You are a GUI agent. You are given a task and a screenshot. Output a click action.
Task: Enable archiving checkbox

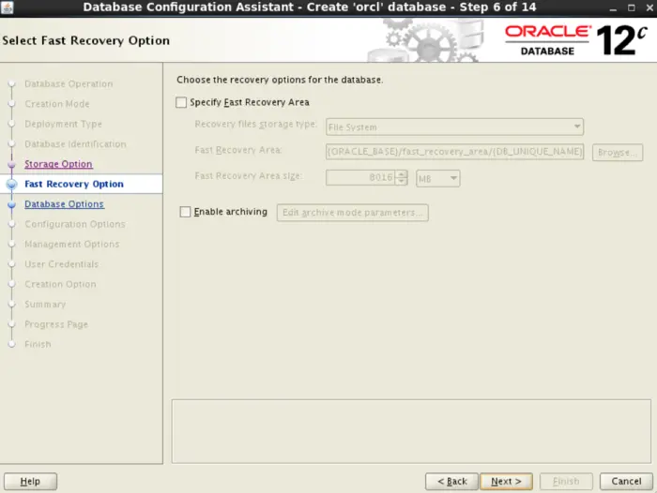coord(185,212)
